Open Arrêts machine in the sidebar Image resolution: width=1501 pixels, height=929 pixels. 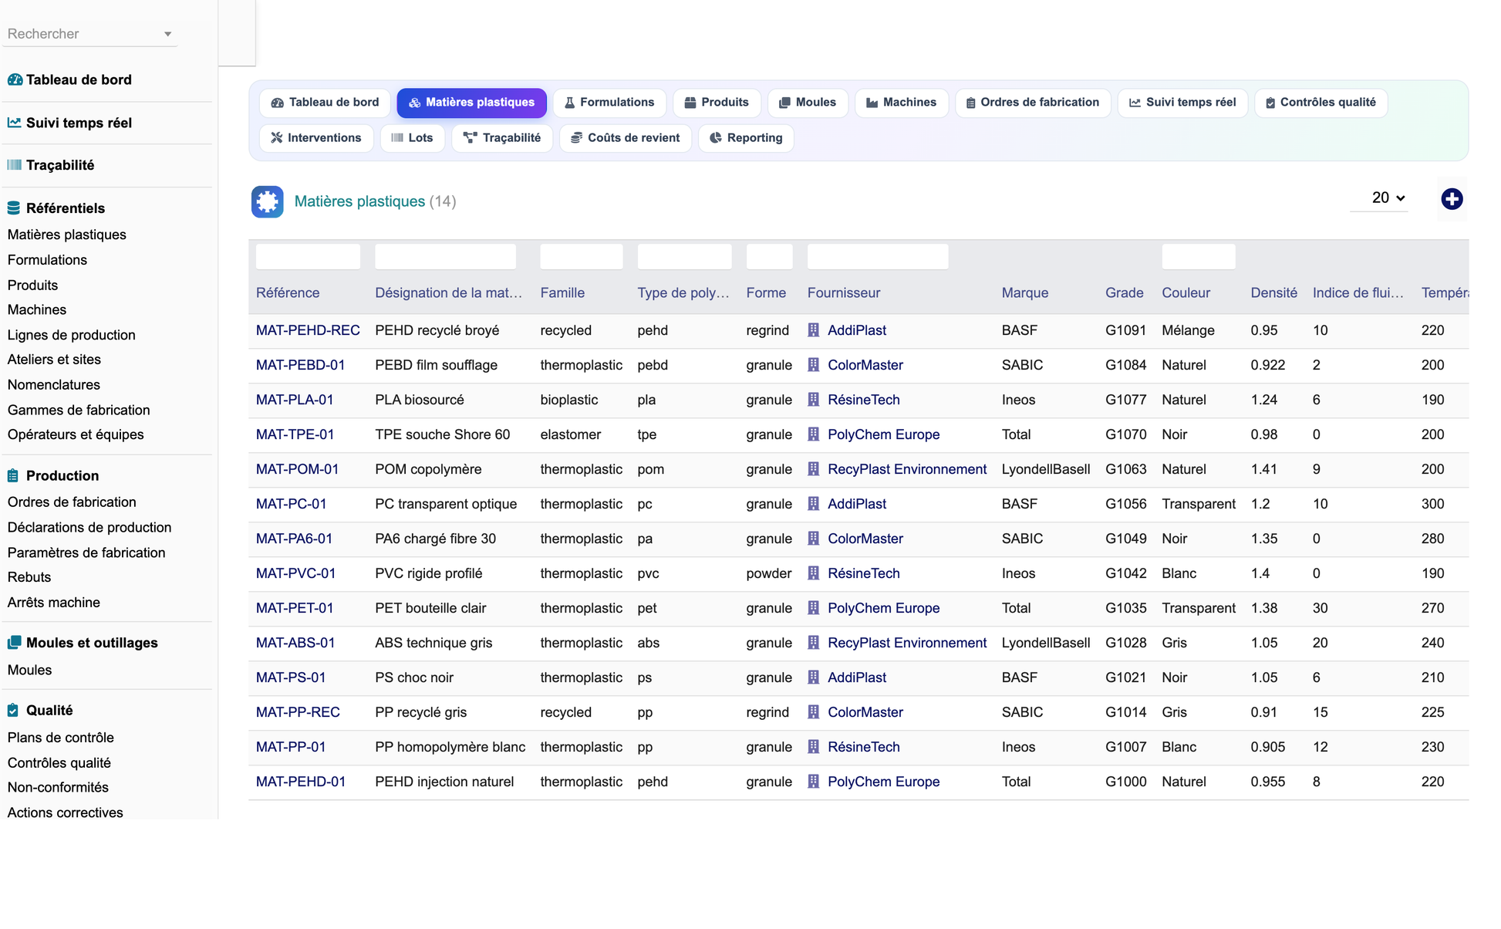(53, 603)
